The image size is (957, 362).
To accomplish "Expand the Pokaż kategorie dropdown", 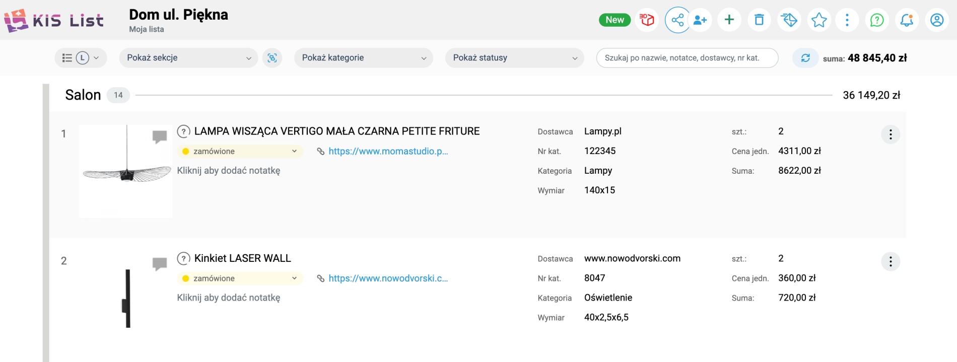I will click(x=363, y=58).
